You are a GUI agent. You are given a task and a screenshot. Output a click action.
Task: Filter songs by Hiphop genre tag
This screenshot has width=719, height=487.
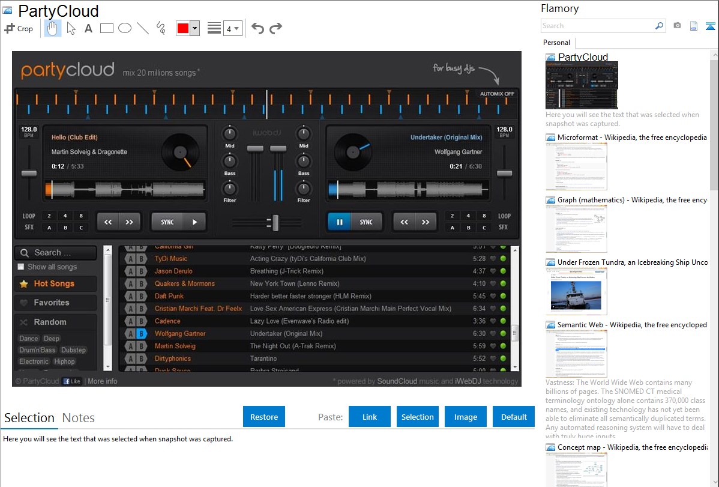(x=64, y=361)
